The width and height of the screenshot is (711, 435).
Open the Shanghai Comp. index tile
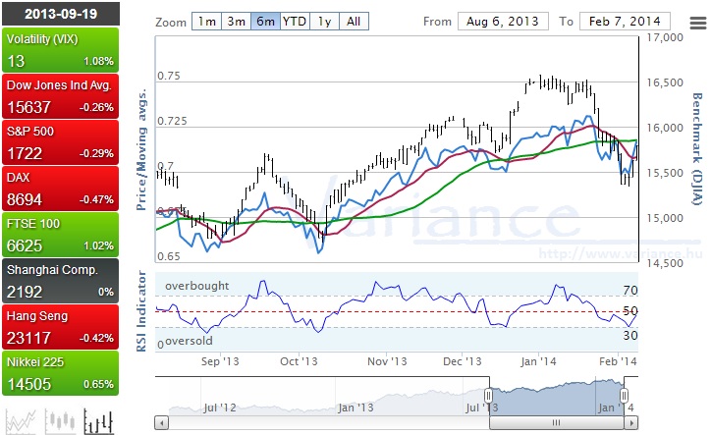pos(60,281)
